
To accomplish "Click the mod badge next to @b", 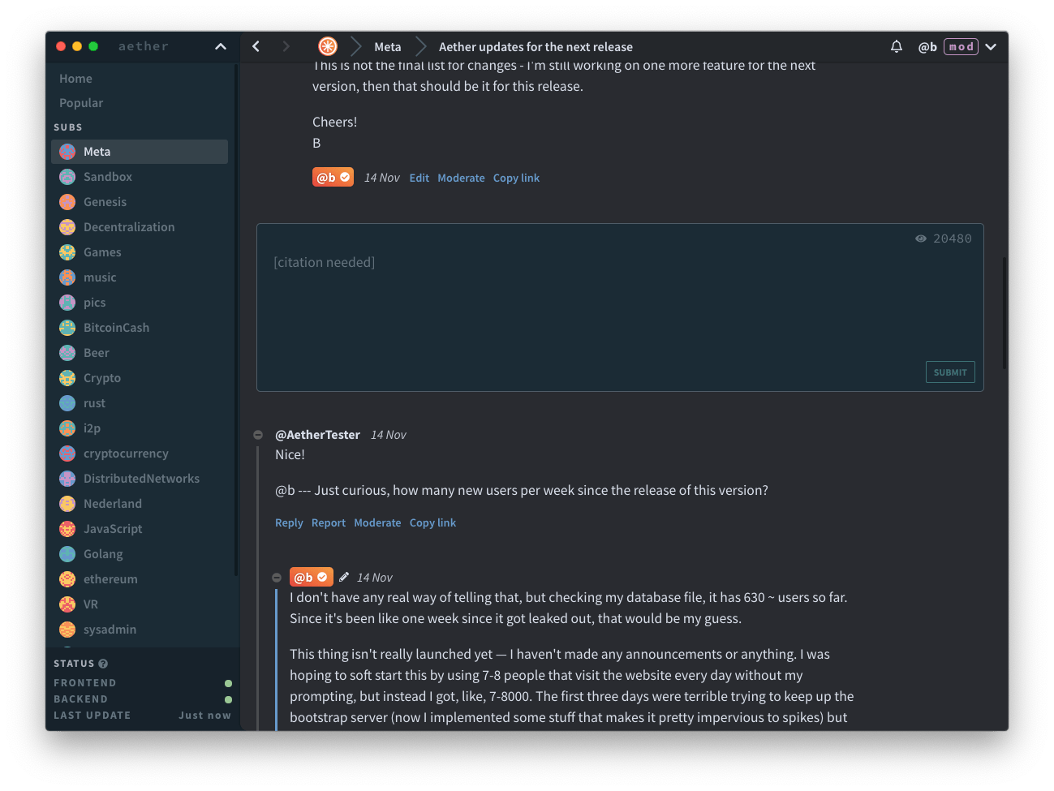I will coord(961,46).
